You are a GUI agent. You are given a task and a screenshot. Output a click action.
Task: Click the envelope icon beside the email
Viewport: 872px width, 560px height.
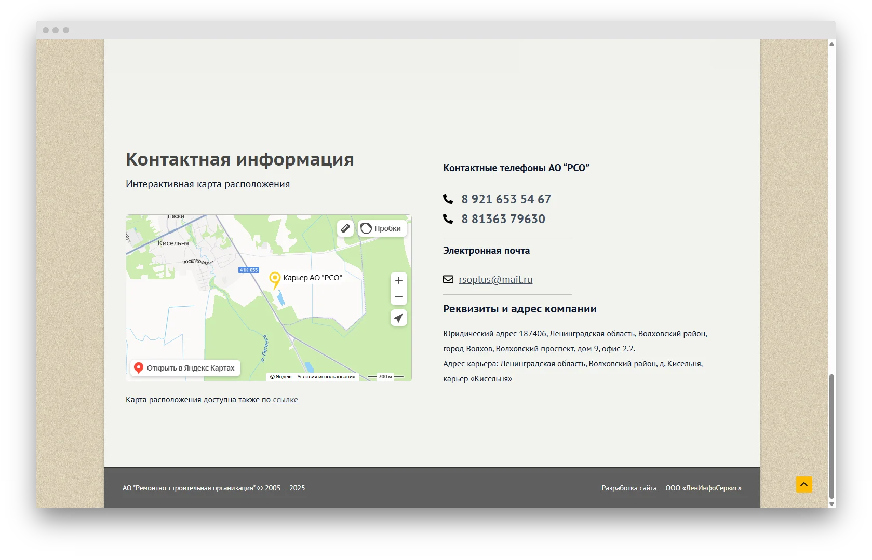pyautogui.click(x=448, y=279)
